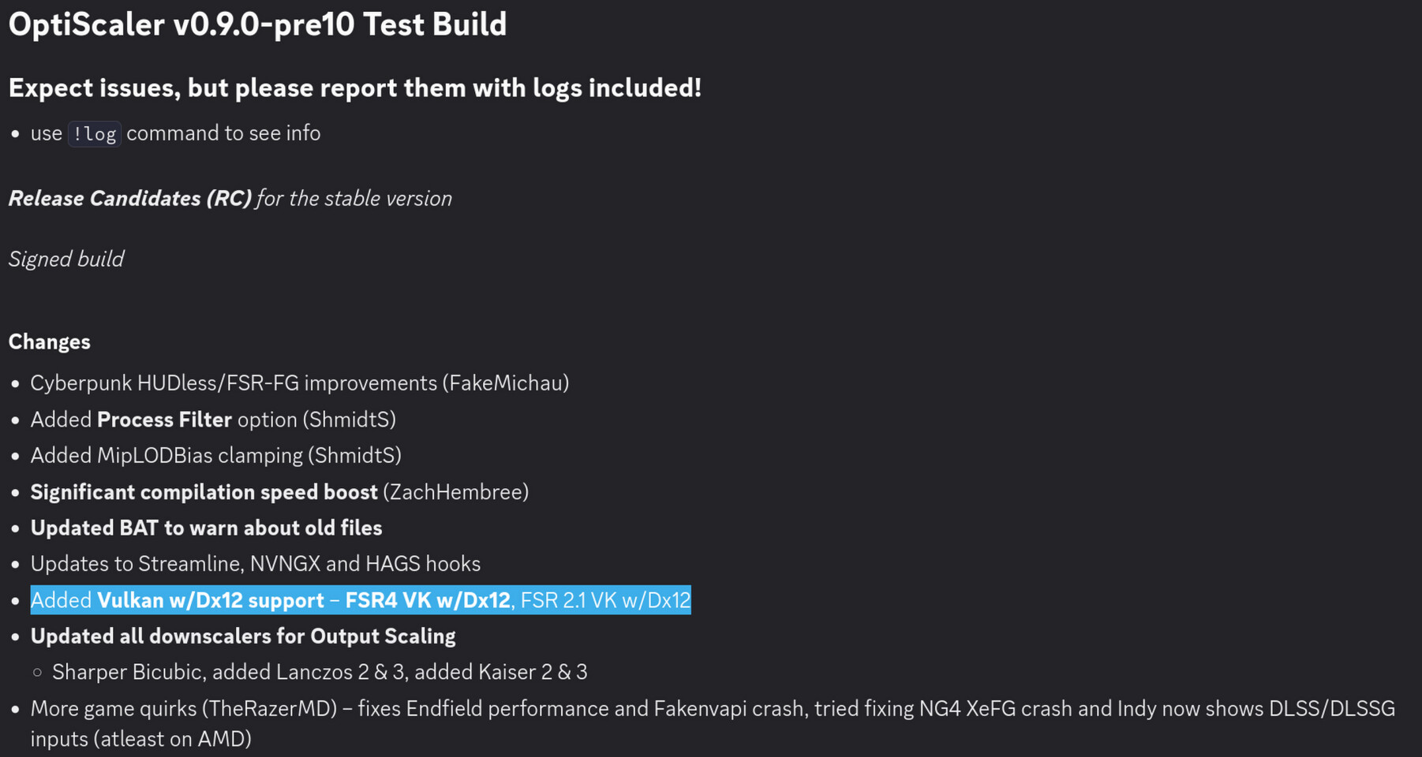Click the highlighted "Vulkan w/Dx12 support" text
Viewport: 1422px width, 757px height.
pyautogui.click(x=211, y=600)
